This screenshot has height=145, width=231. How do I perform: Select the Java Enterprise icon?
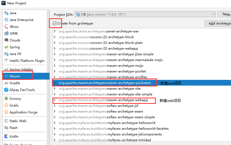(6, 20)
